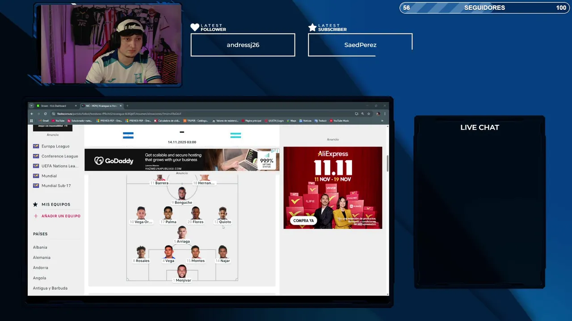Click player Palma number 17

coord(168,215)
